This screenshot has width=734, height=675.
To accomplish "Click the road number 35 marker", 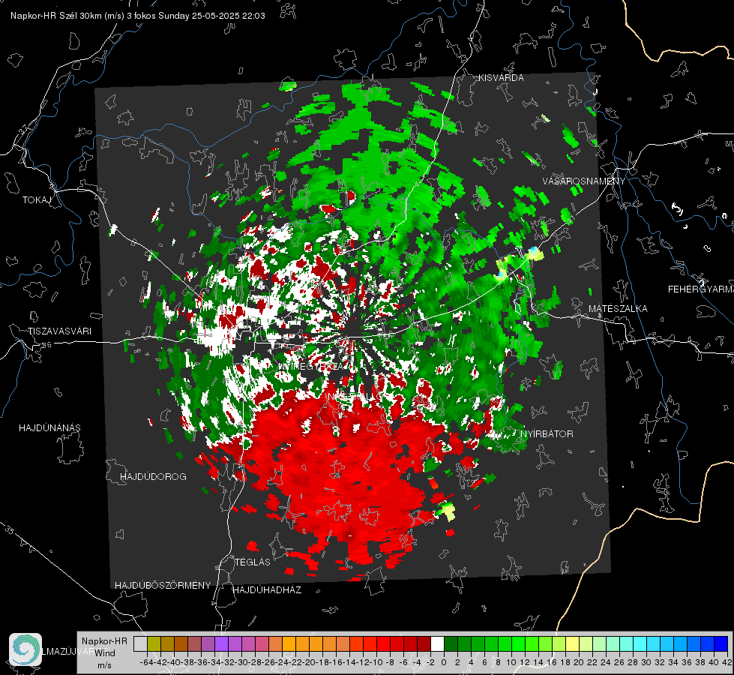I will click(x=9, y=529).
